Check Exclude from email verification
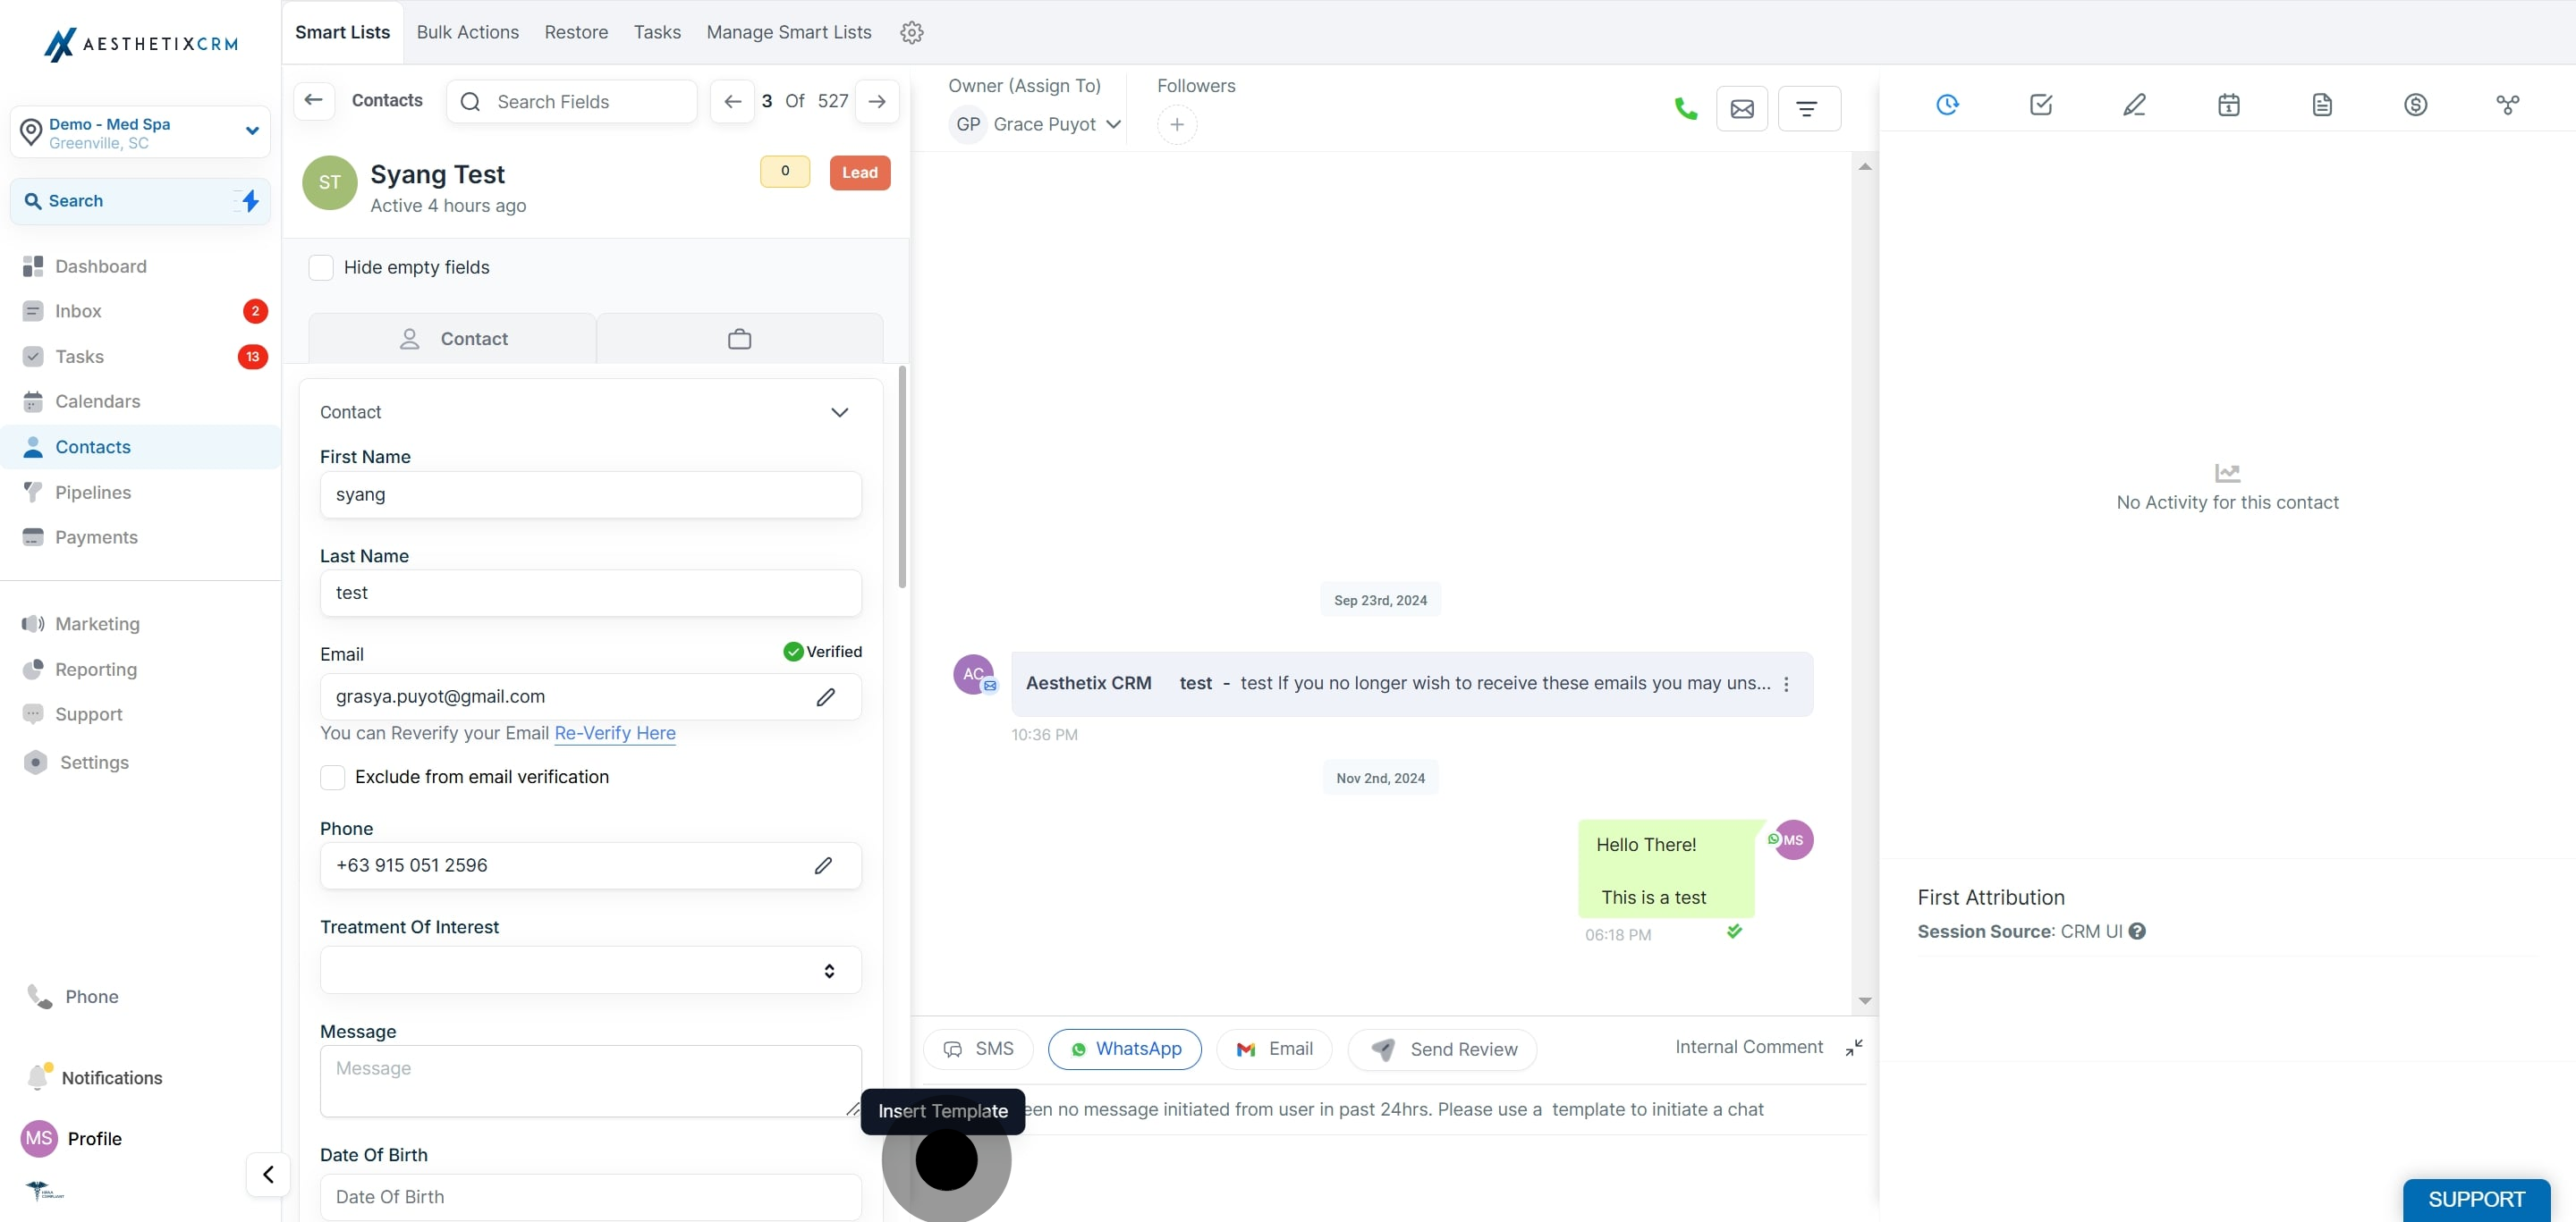The image size is (2576, 1222). 333,776
